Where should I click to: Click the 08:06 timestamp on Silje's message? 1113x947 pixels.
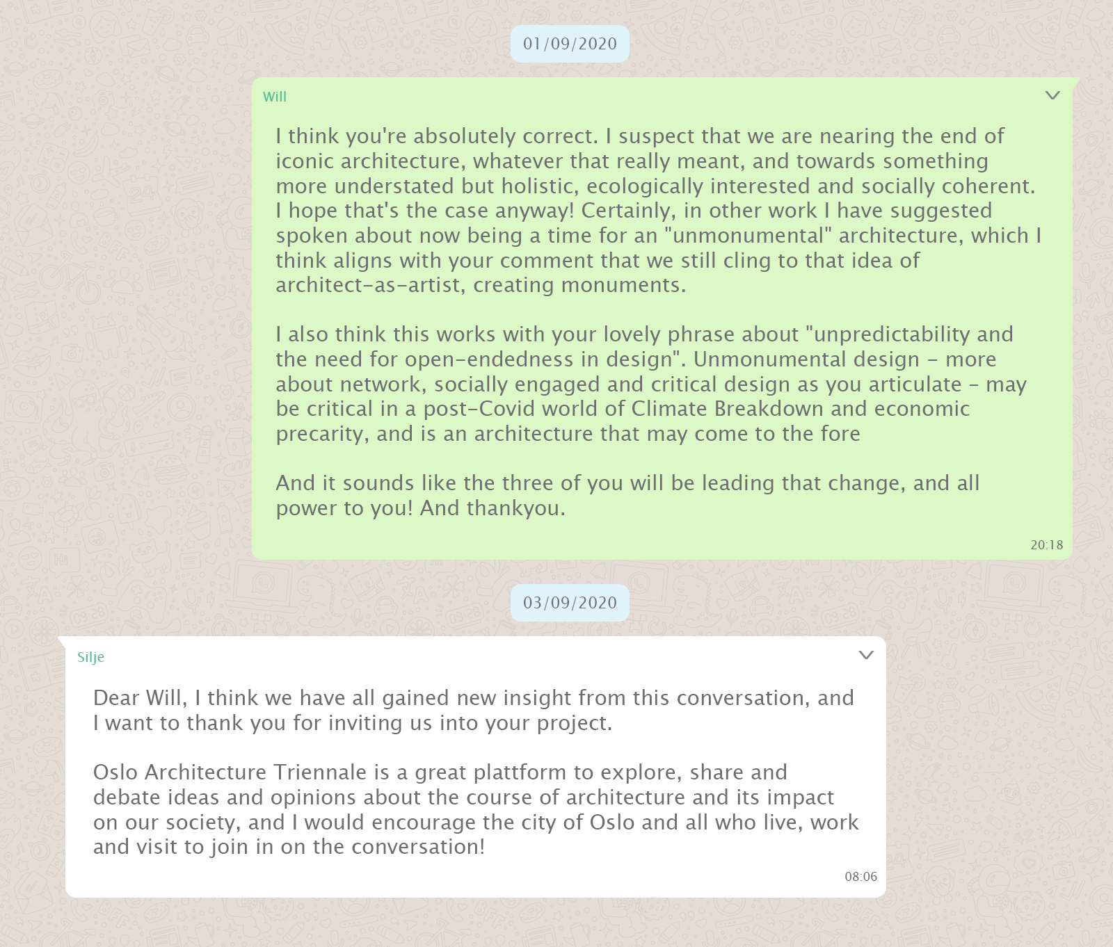click(860, 877)
